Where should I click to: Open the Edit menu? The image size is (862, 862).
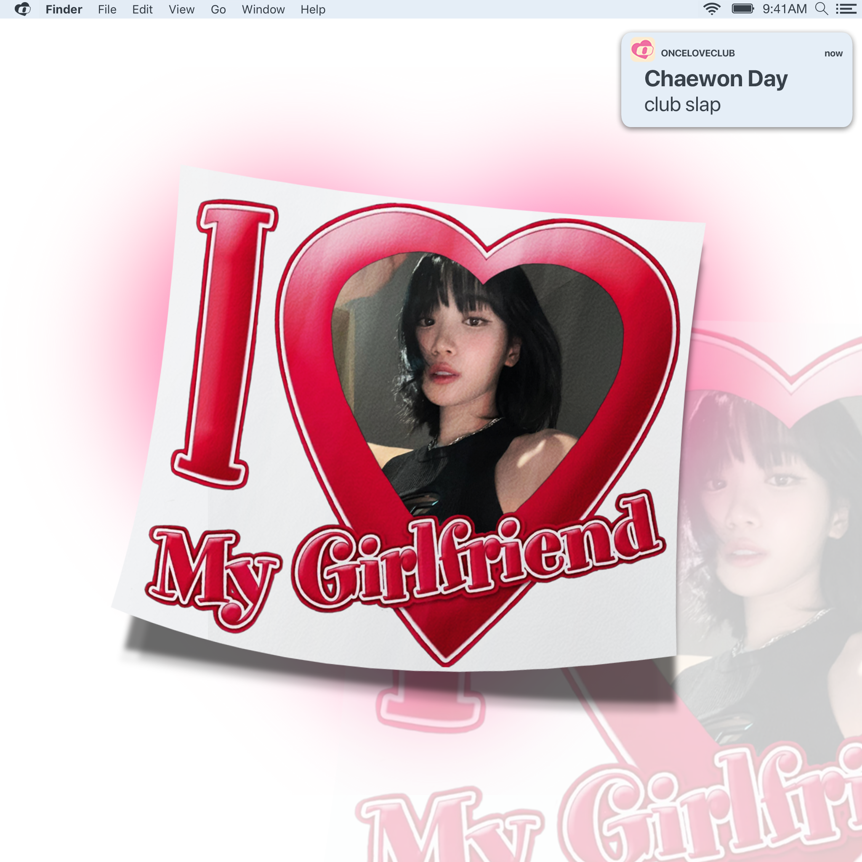click(142, 9)
